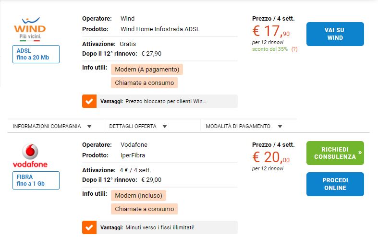This screenshot has height=237, width=378.
Task: Click the arrow beside Informazioni Compagnia
Action: [89, 126]
